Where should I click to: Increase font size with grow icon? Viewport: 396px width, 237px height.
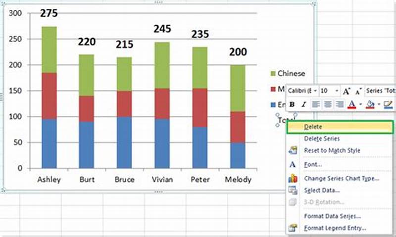[x=346, y=91]
